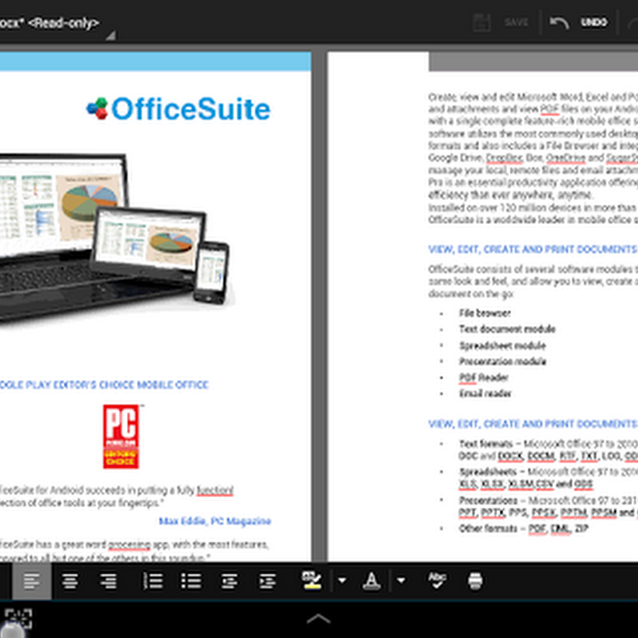Click the PDF Reader bullet item

click(x=483, y=378)
